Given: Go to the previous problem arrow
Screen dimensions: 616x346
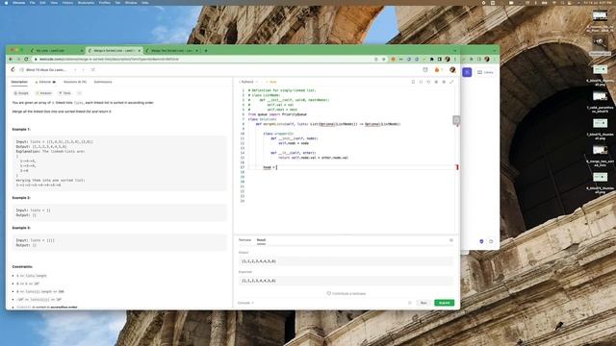Looking at the screenshot, I should [x=75, y=70].
